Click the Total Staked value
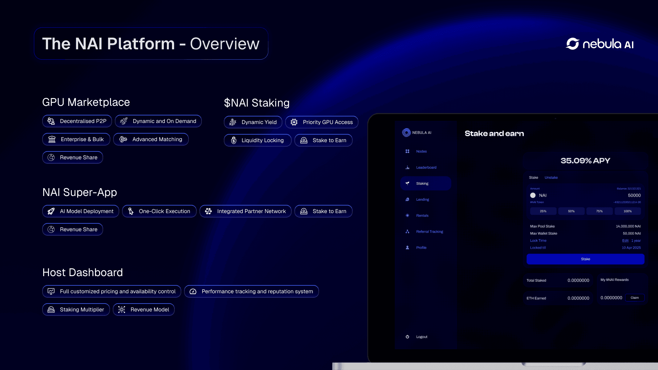The width and height of the screenshot is (658, 370). pos(578,280)
